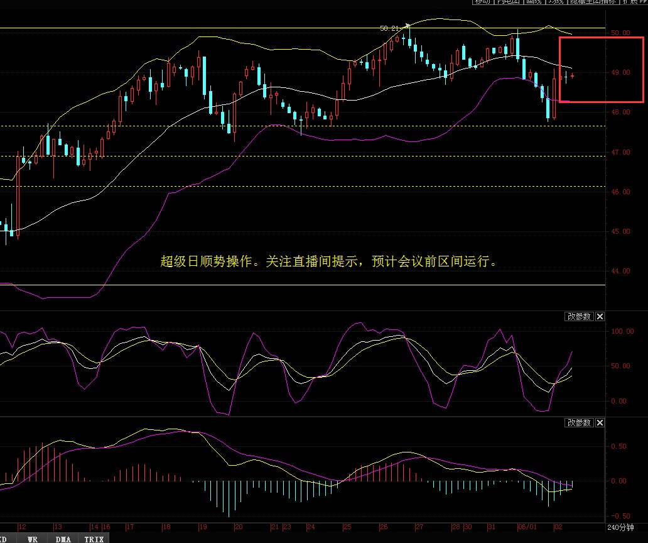The image size is (648, 543).
Task: Click the 移动 toolbar button
Action: point(482,2)
